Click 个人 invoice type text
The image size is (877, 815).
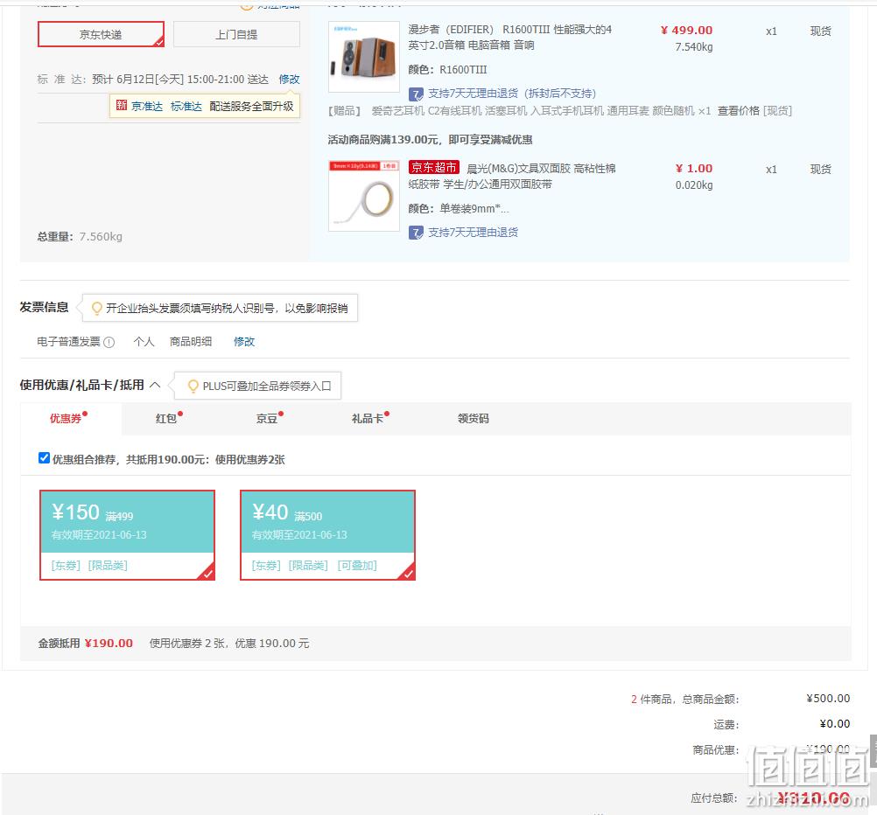coord(144,342)
